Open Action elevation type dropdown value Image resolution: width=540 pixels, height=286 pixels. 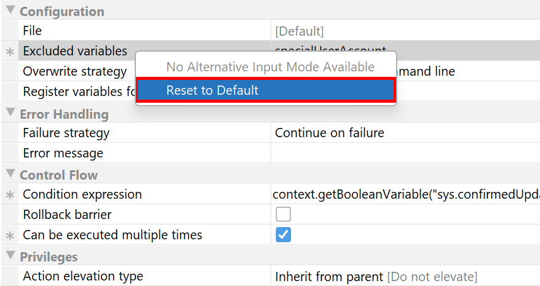405,276
